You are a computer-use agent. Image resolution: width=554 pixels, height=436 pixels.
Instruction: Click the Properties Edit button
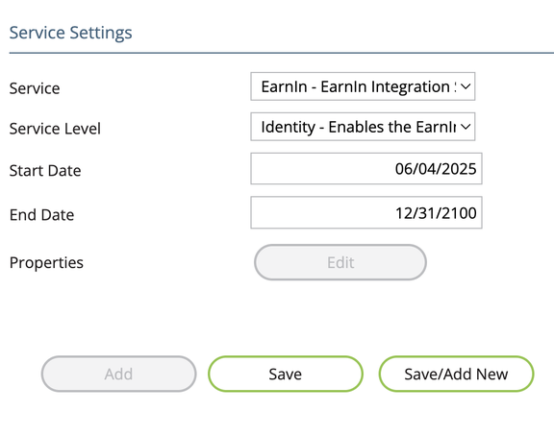[340, 262]
